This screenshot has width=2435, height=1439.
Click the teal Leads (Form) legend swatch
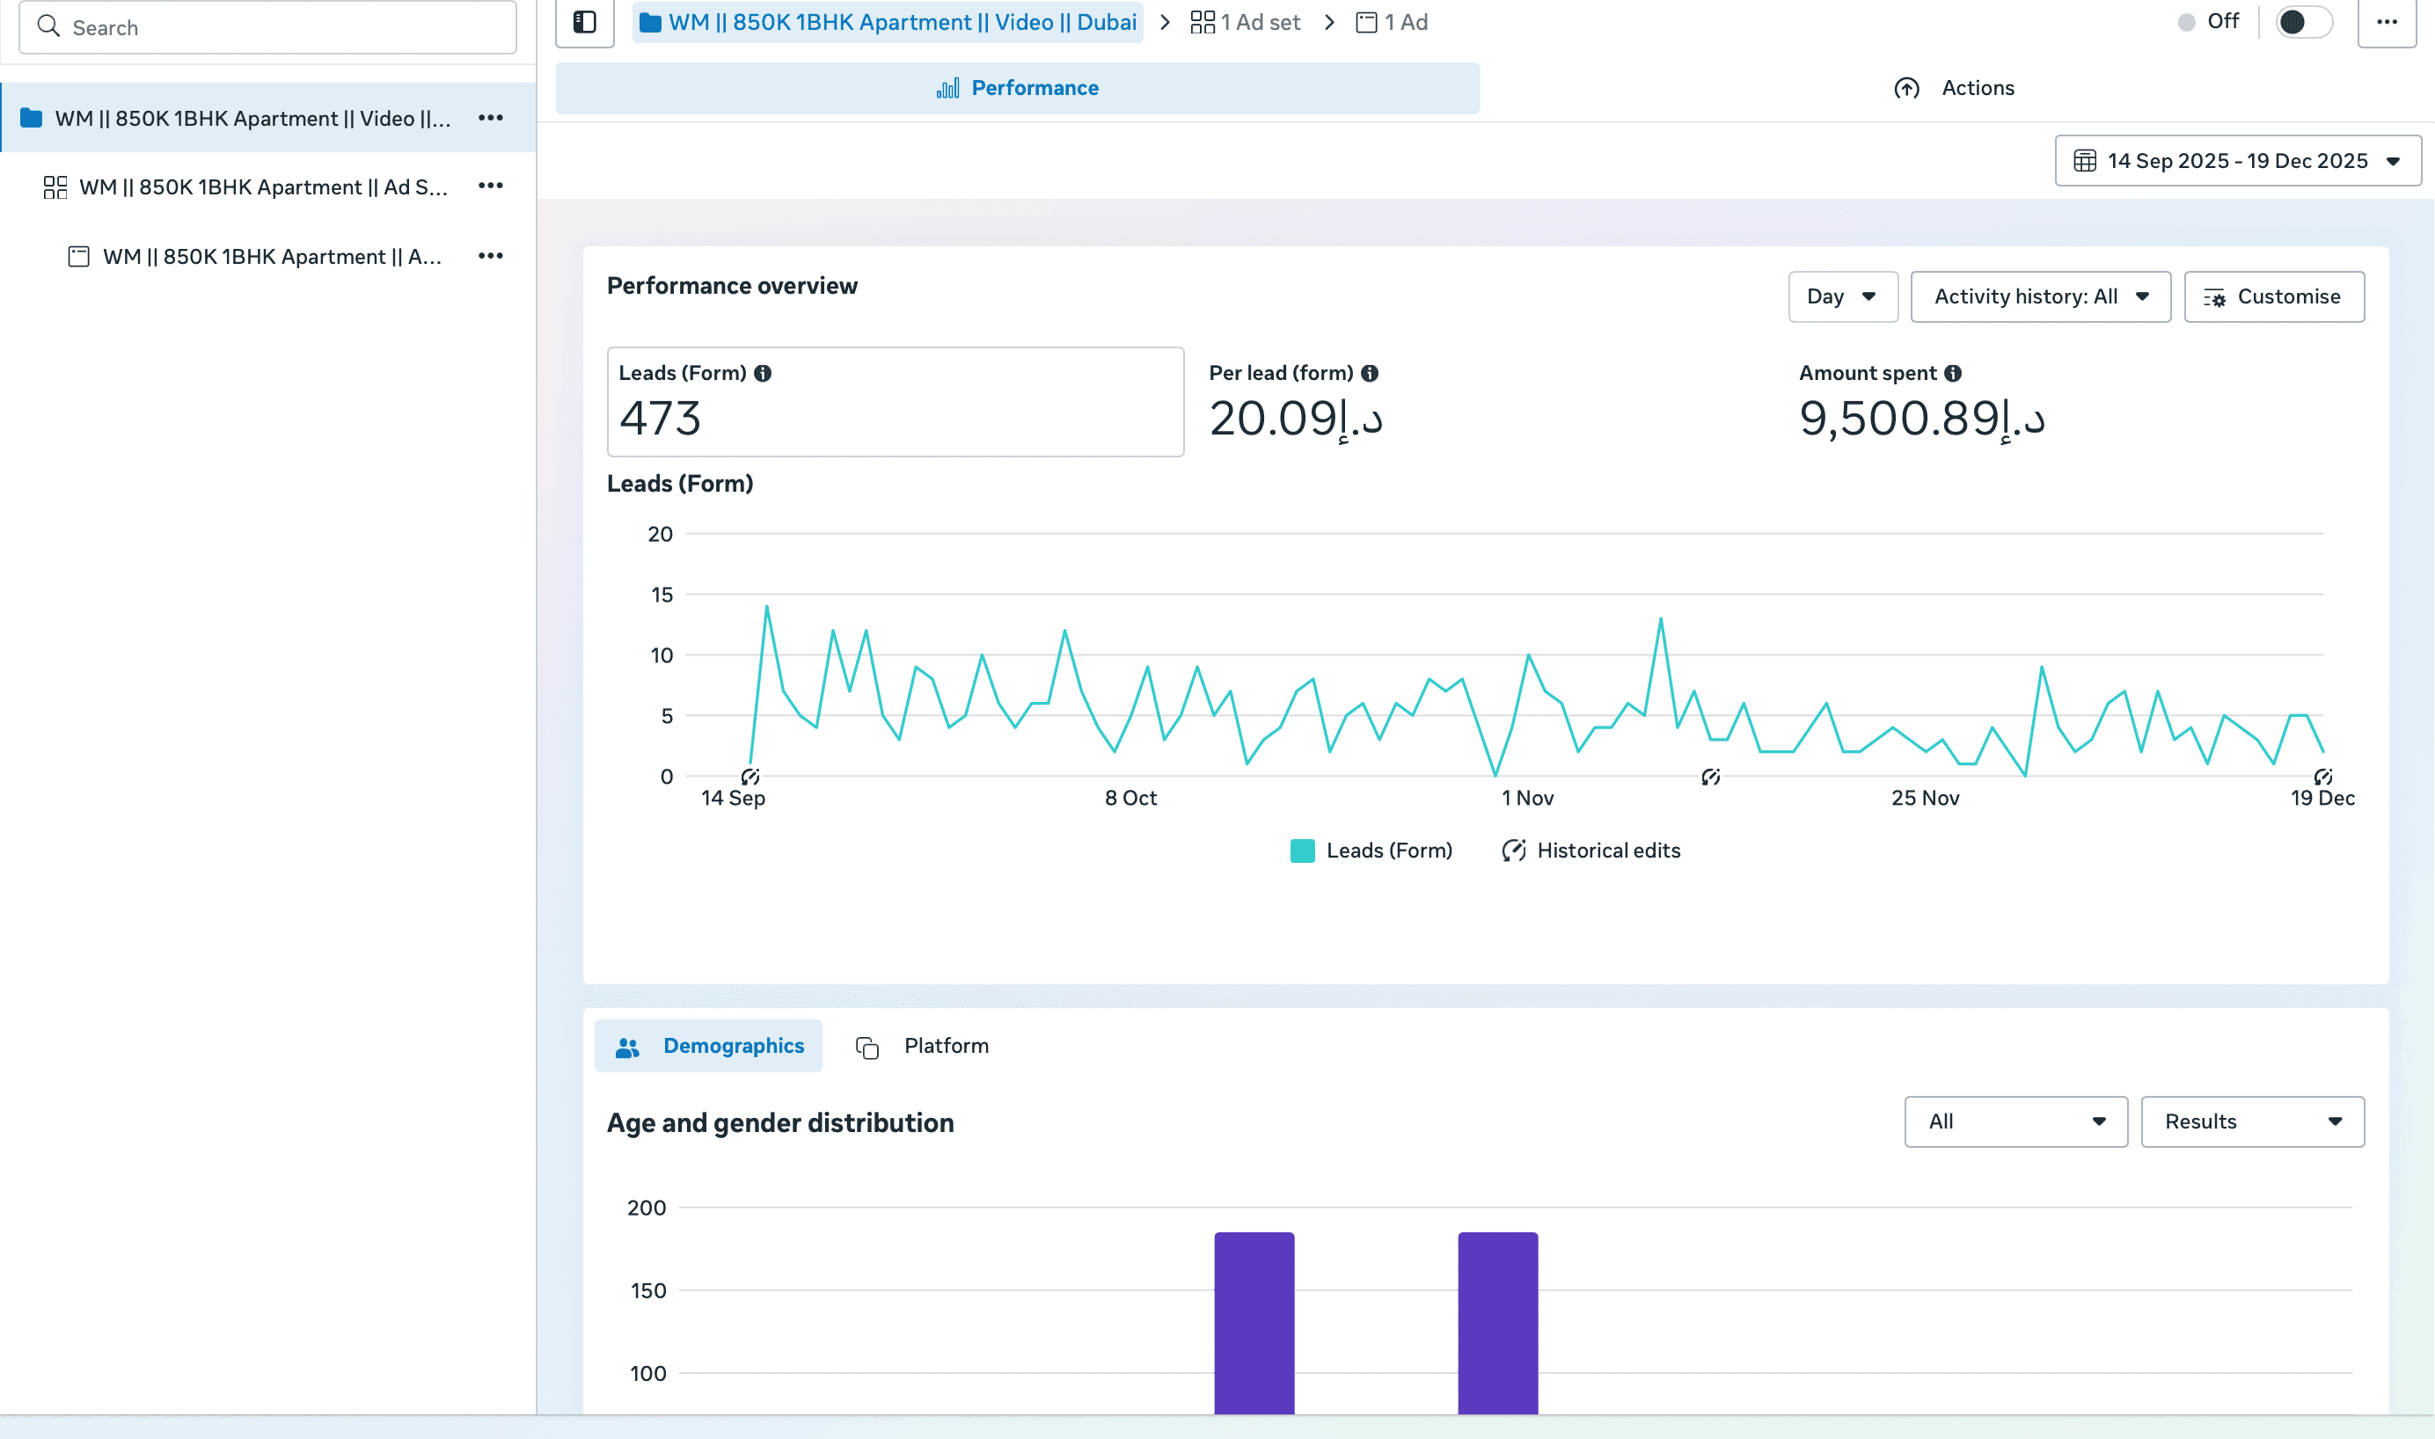pos(1302,851)
